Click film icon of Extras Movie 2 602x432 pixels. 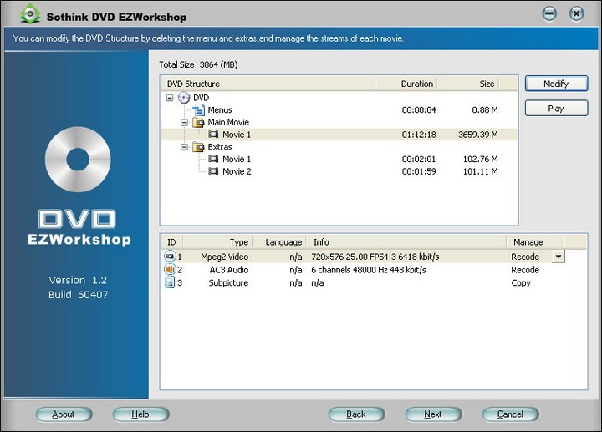pos(213,171)
